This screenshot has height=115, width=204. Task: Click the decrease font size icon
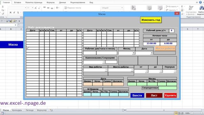click(39, 8)
